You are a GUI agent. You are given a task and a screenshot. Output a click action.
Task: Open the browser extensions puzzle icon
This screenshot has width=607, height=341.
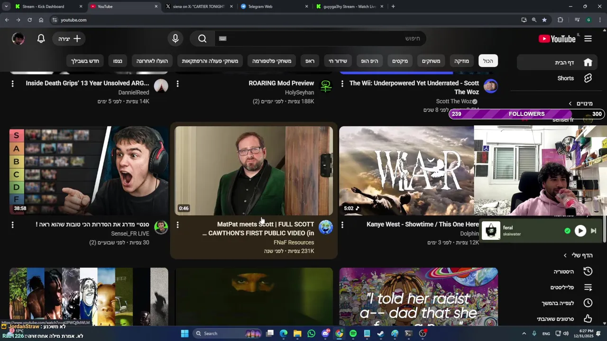coord(561,20)
